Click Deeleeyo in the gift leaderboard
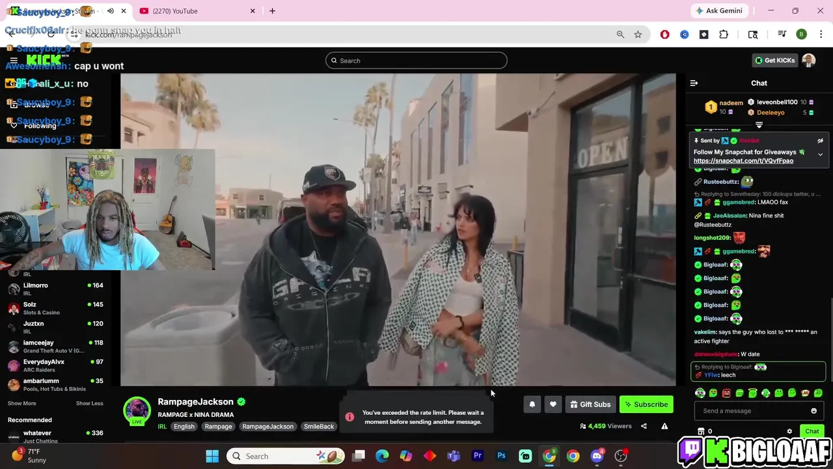This screenshot has height=469, width=833. [771, 113]
